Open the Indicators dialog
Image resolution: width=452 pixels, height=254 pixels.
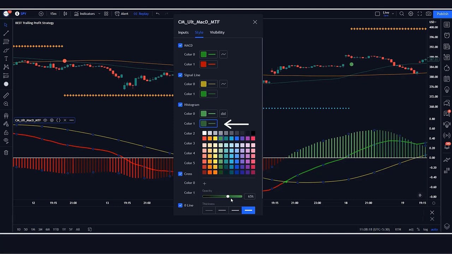coord(84,14)
